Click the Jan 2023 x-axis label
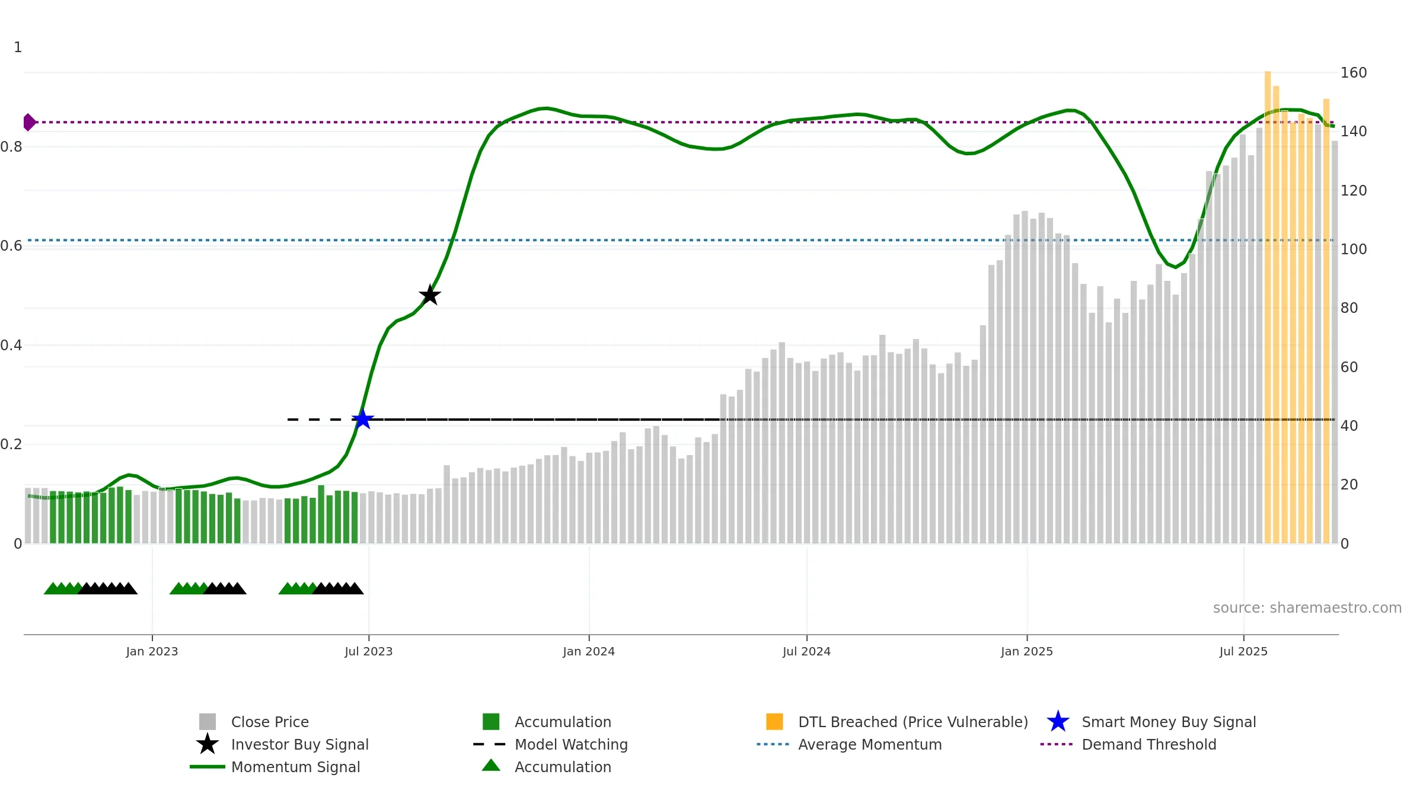The width and height of the screenshot is (1423, 800). [x=152, y=651]
